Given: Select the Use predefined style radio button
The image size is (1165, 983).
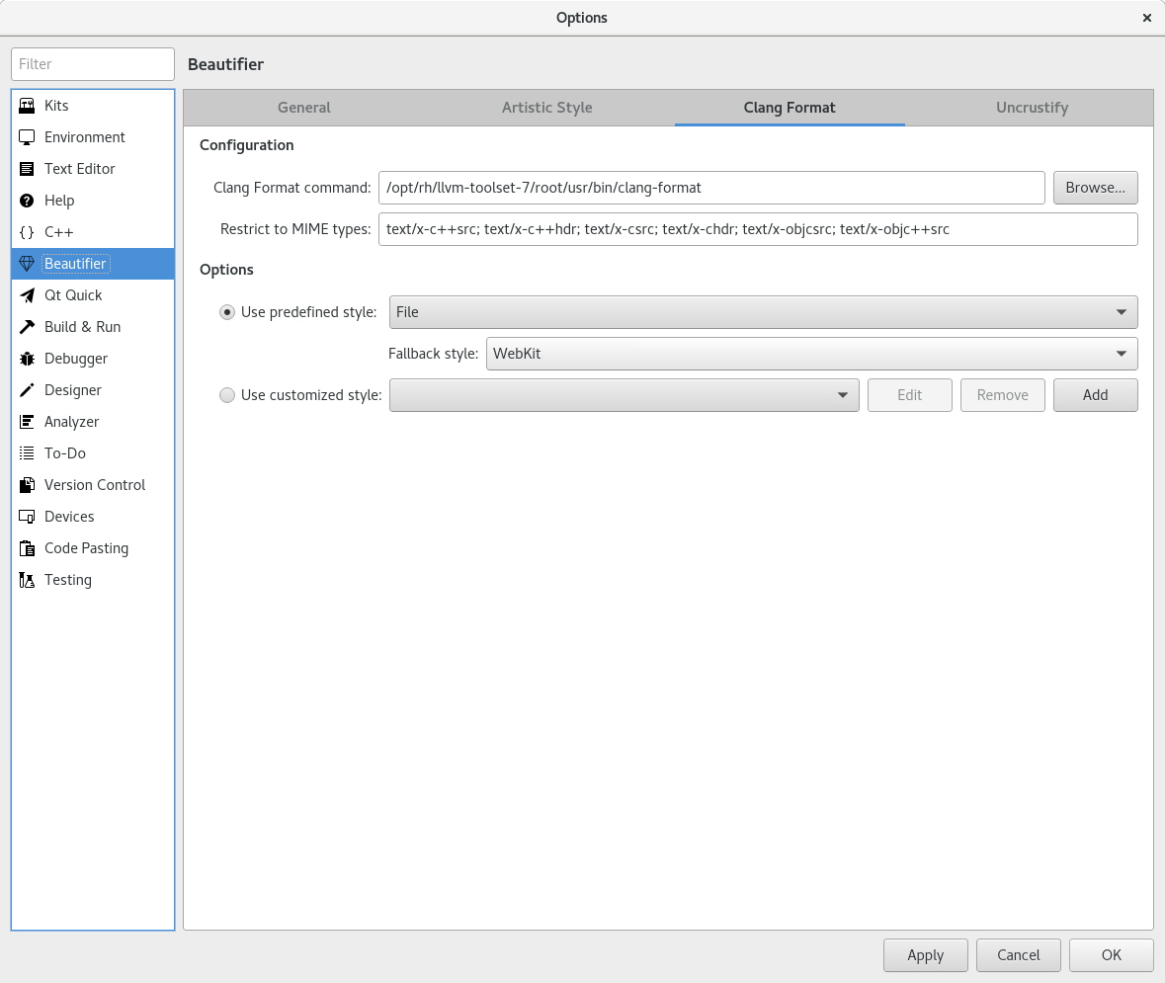Looking at the screenshot, I should [x=227, y=312].
